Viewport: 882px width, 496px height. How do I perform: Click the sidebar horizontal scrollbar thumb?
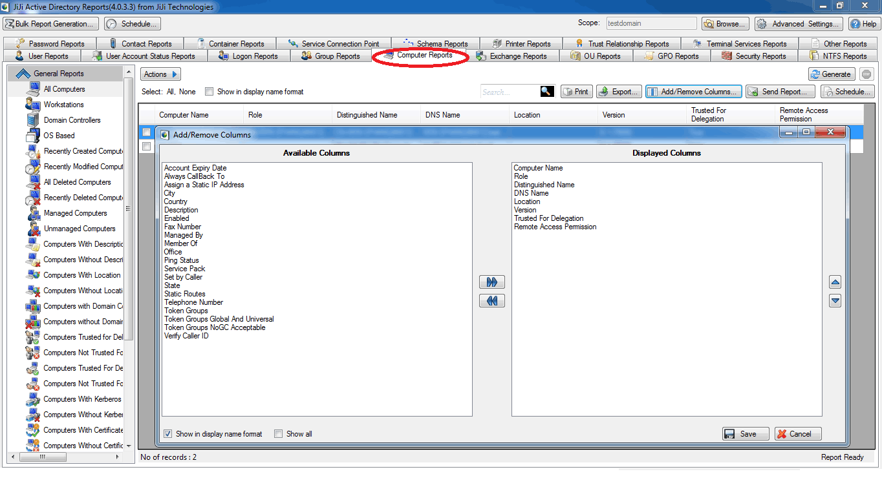point(43,457)
